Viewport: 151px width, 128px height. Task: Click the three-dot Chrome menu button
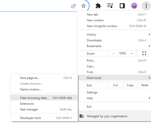coord(146,6)
